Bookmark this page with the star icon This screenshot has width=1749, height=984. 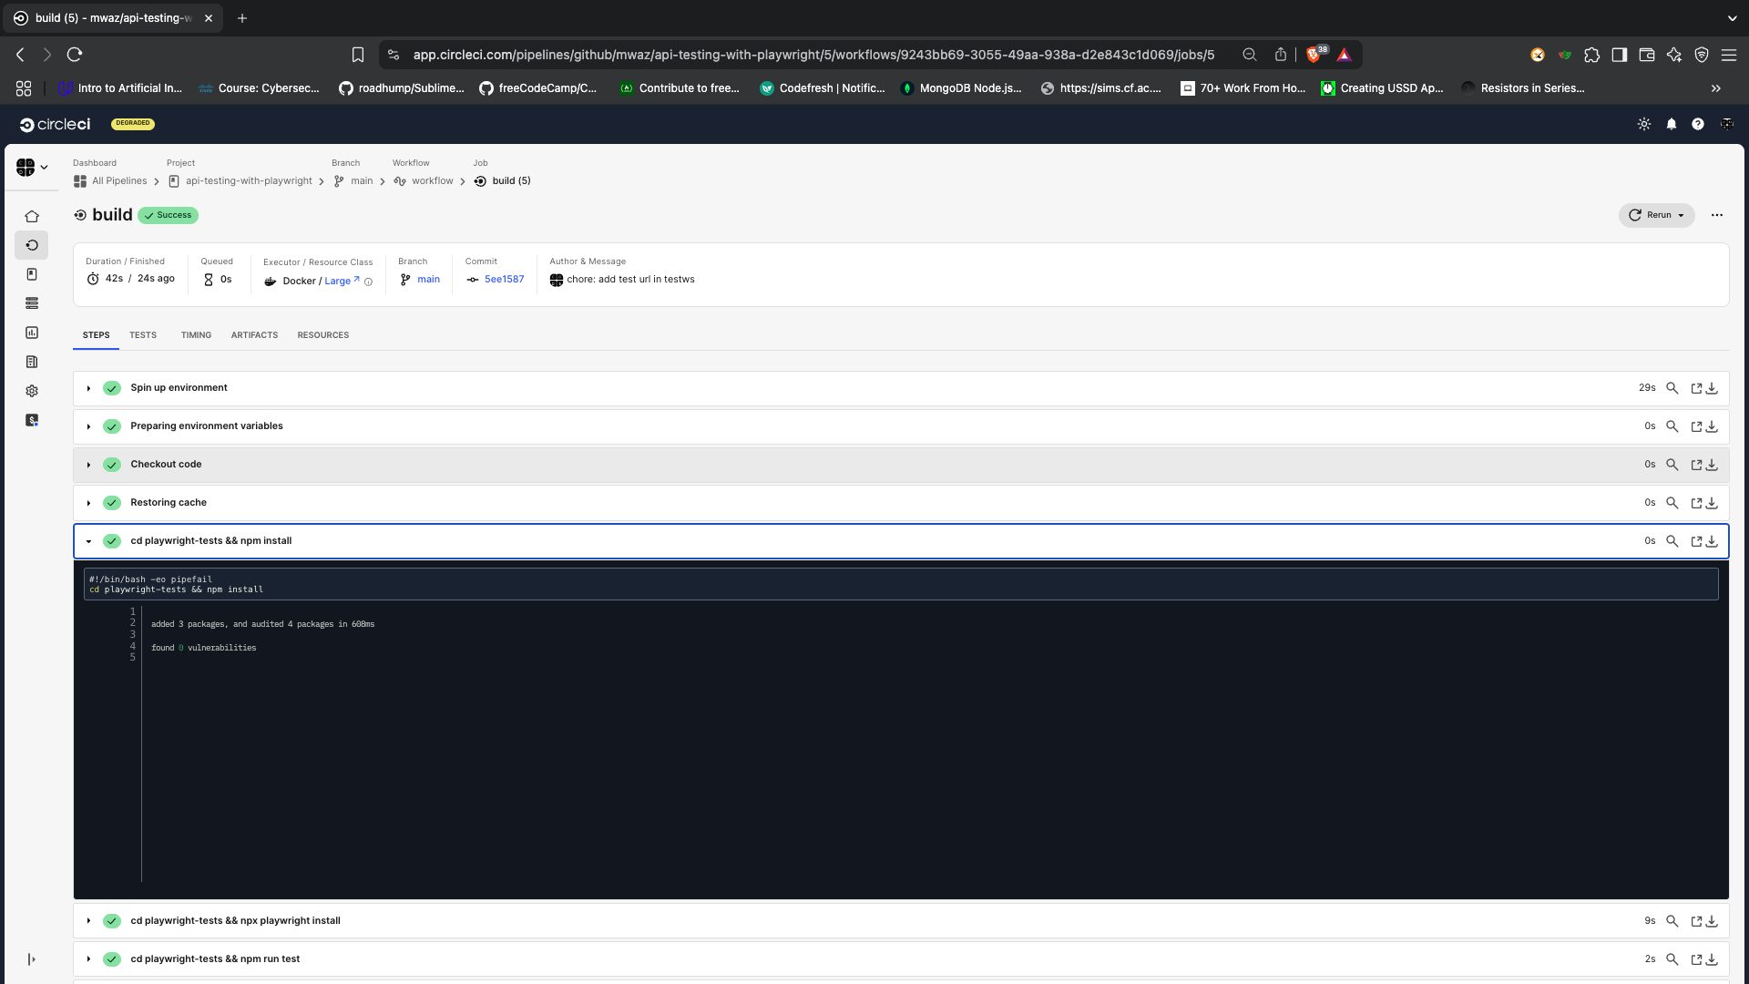click(358, 55)
